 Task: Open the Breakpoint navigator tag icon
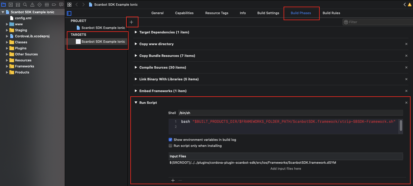[x=54, y=5]
